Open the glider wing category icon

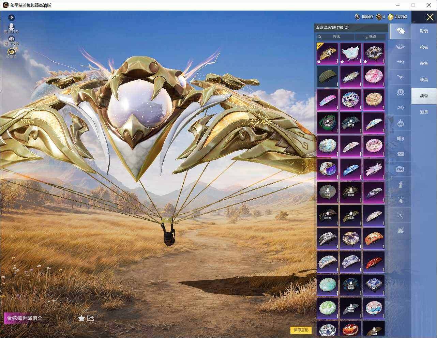click(400, 46)
